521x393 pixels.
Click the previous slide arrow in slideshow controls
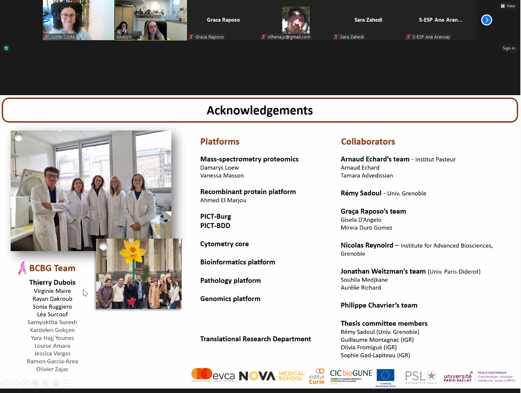(x=4, y=383)
